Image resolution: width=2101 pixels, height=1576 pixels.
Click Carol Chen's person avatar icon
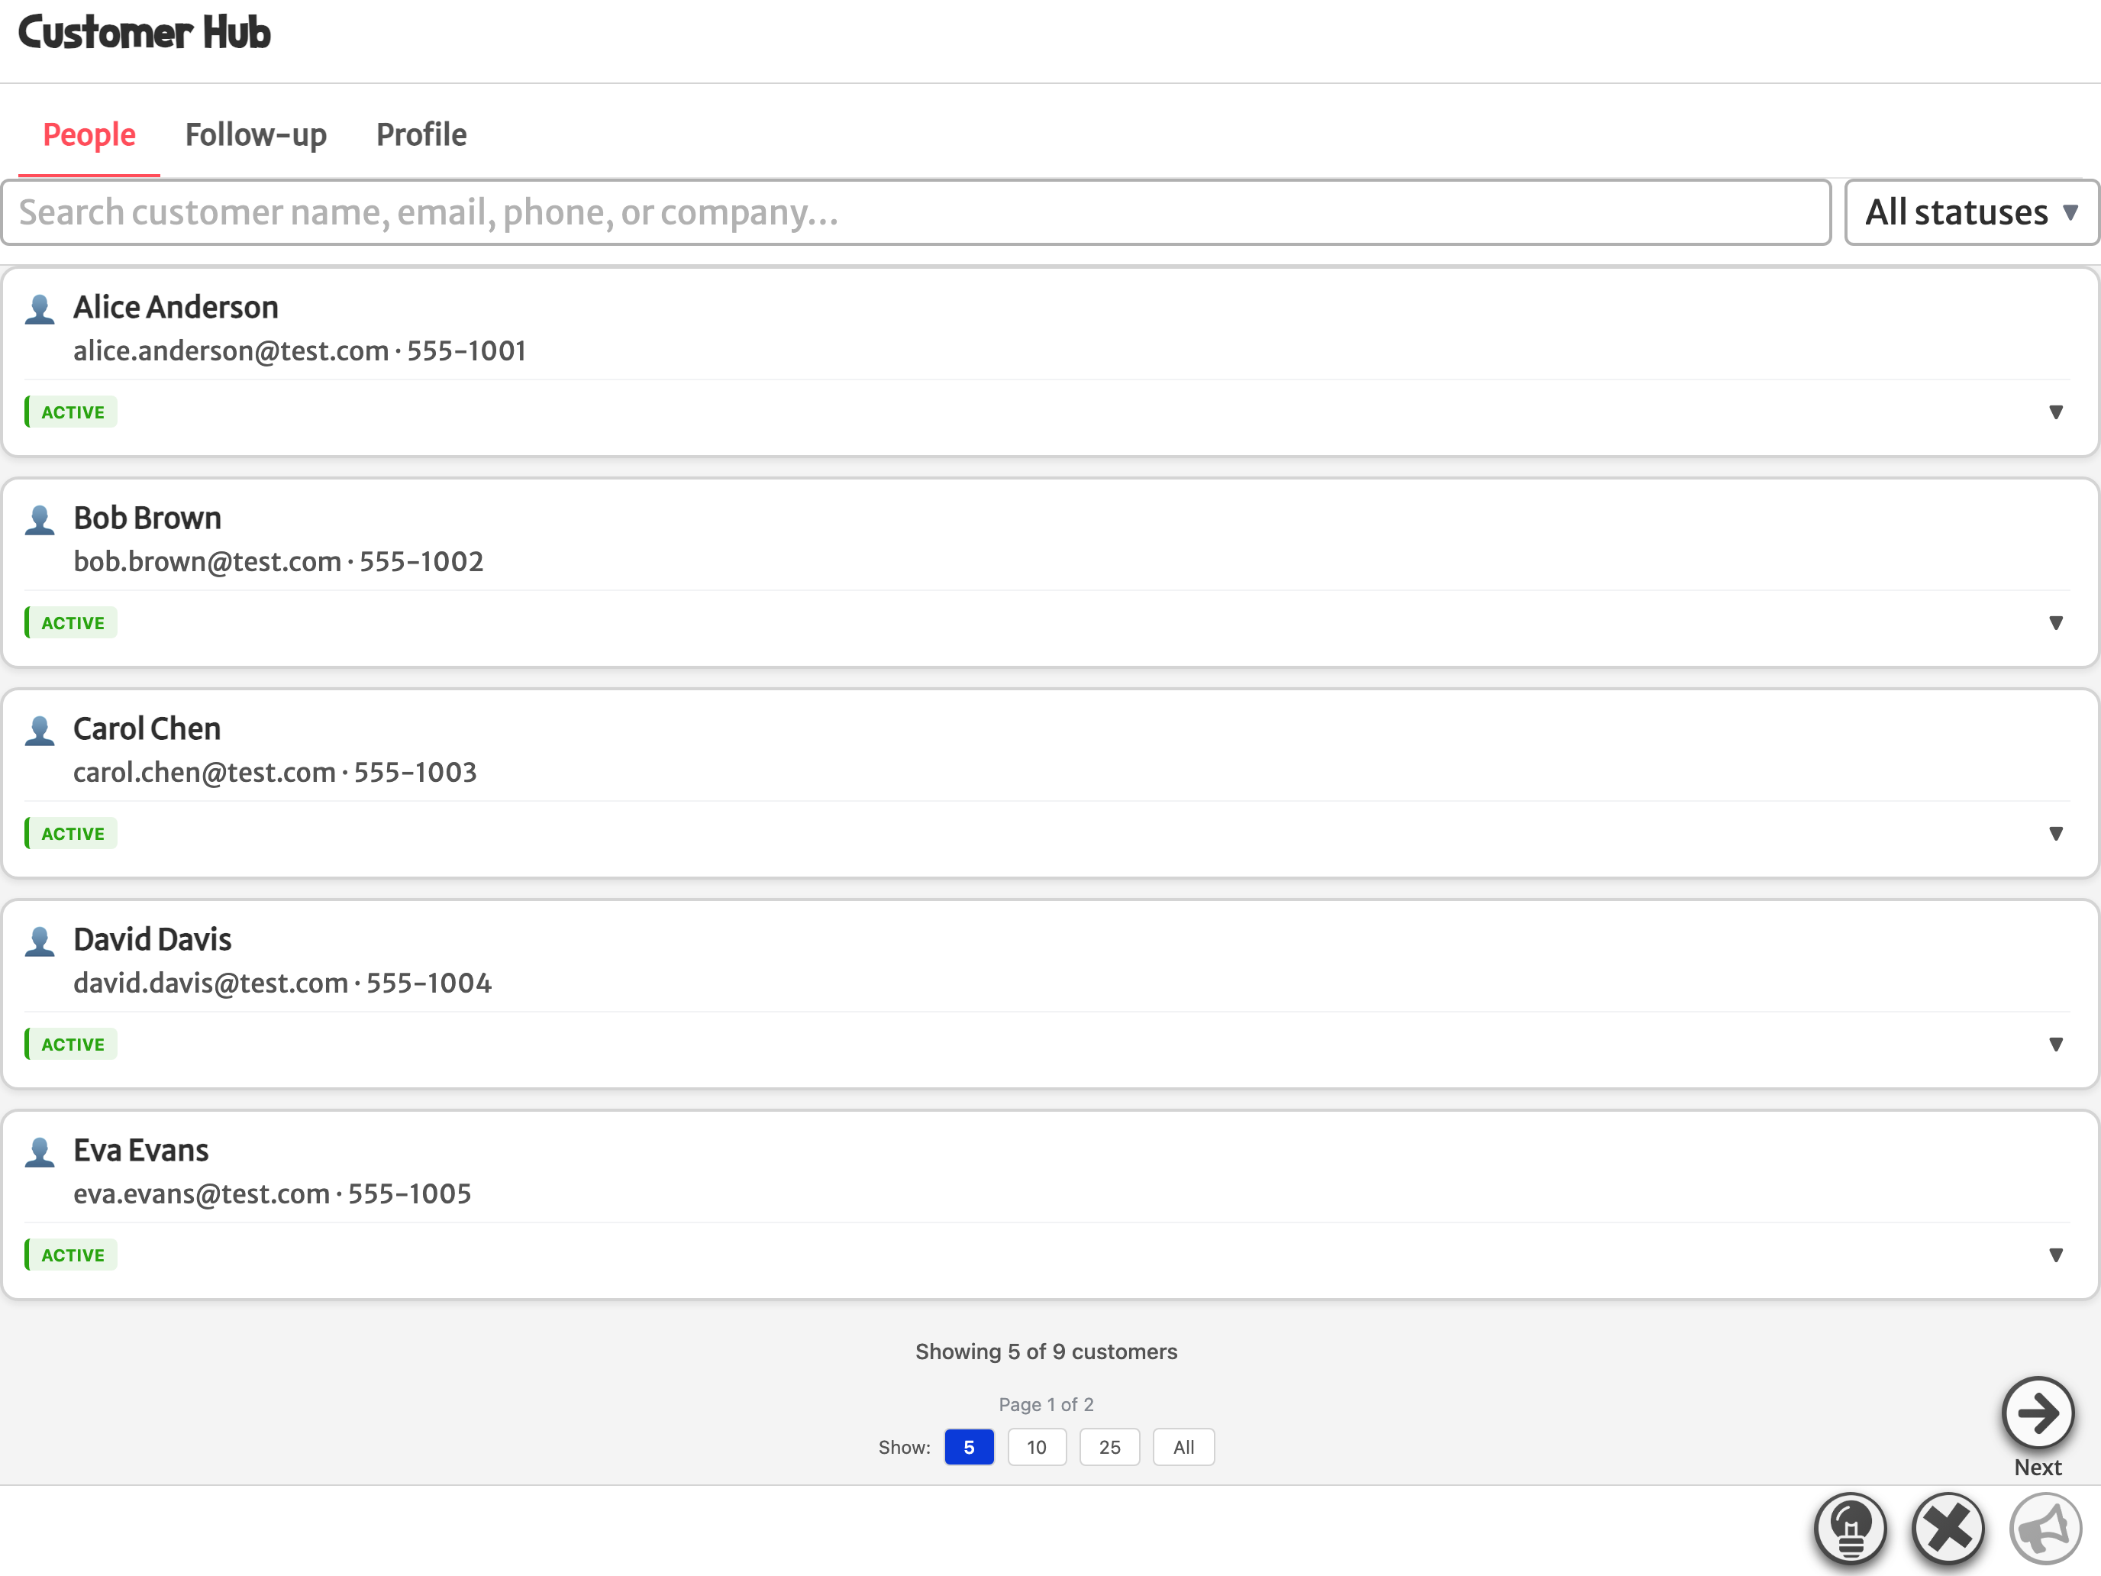pyautogui.click(x=40, y=731)
